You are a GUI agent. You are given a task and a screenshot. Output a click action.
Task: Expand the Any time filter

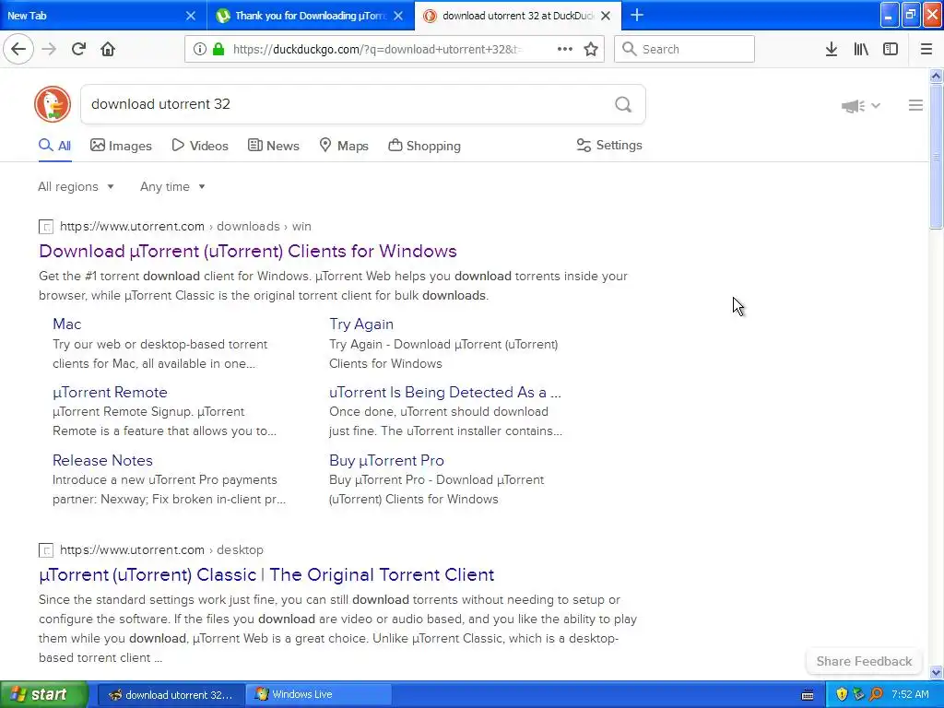coord(172,186)
